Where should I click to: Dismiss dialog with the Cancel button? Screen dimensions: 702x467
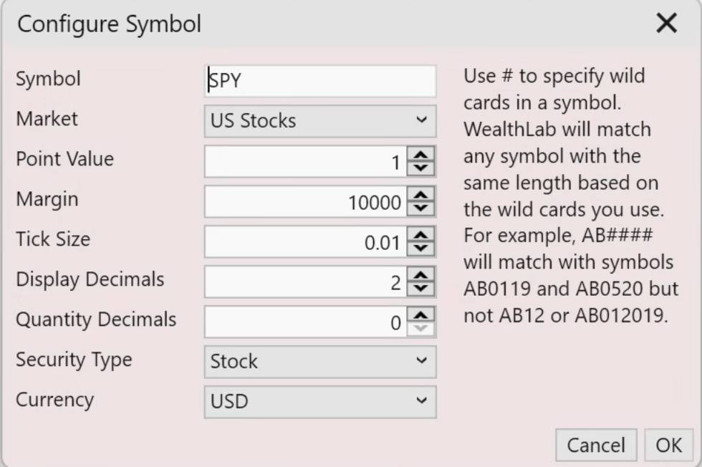[x=596, y=445]
